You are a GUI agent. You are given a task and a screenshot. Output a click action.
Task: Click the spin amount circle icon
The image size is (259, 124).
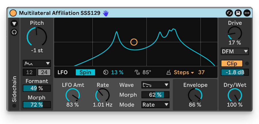(106, 72)
